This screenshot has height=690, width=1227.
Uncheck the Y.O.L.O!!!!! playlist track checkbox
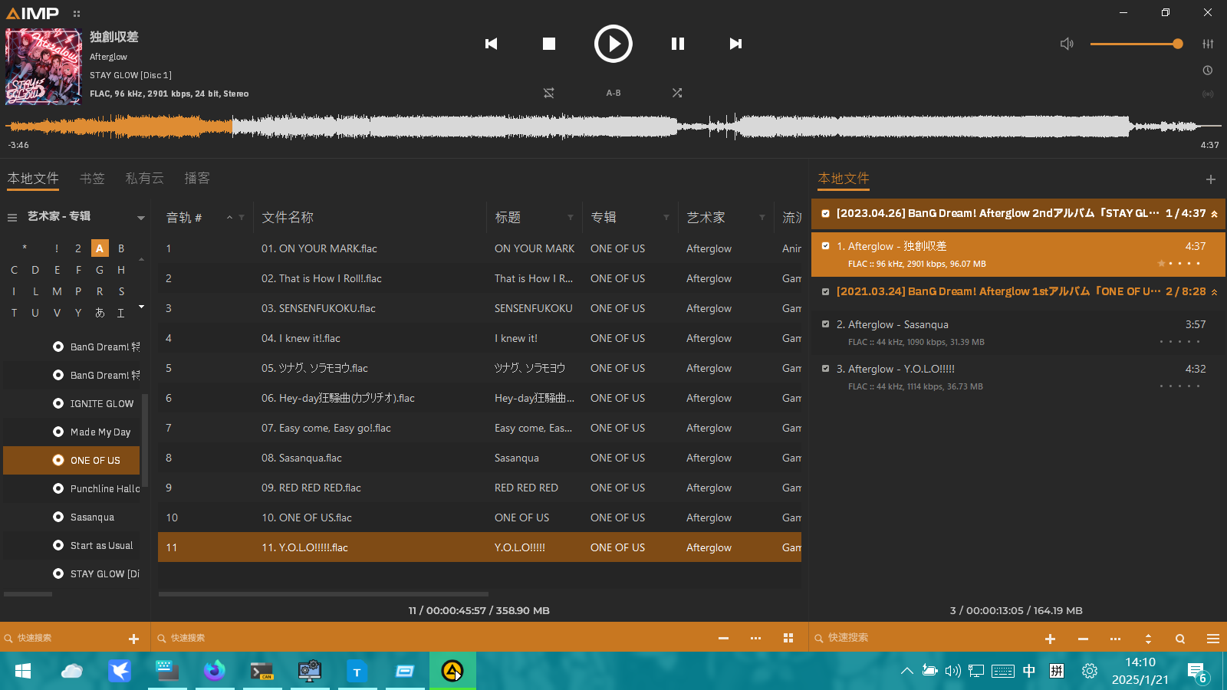click(825, 369)
